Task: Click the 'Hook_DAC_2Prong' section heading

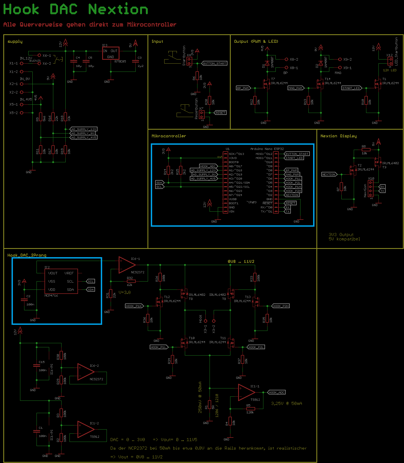Action: pos(27,255)
